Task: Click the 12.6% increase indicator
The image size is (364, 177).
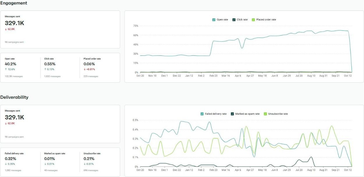Action: [10, 69]
